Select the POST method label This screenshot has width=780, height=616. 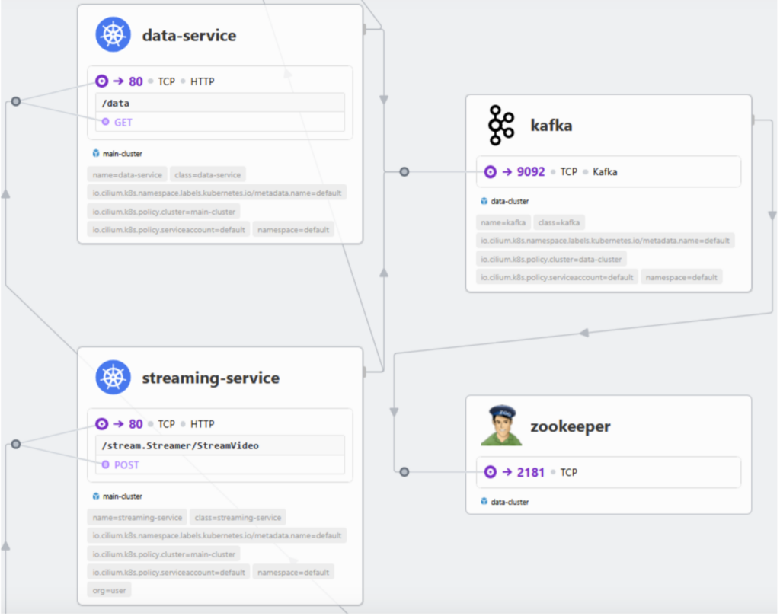tap(126, 465)
